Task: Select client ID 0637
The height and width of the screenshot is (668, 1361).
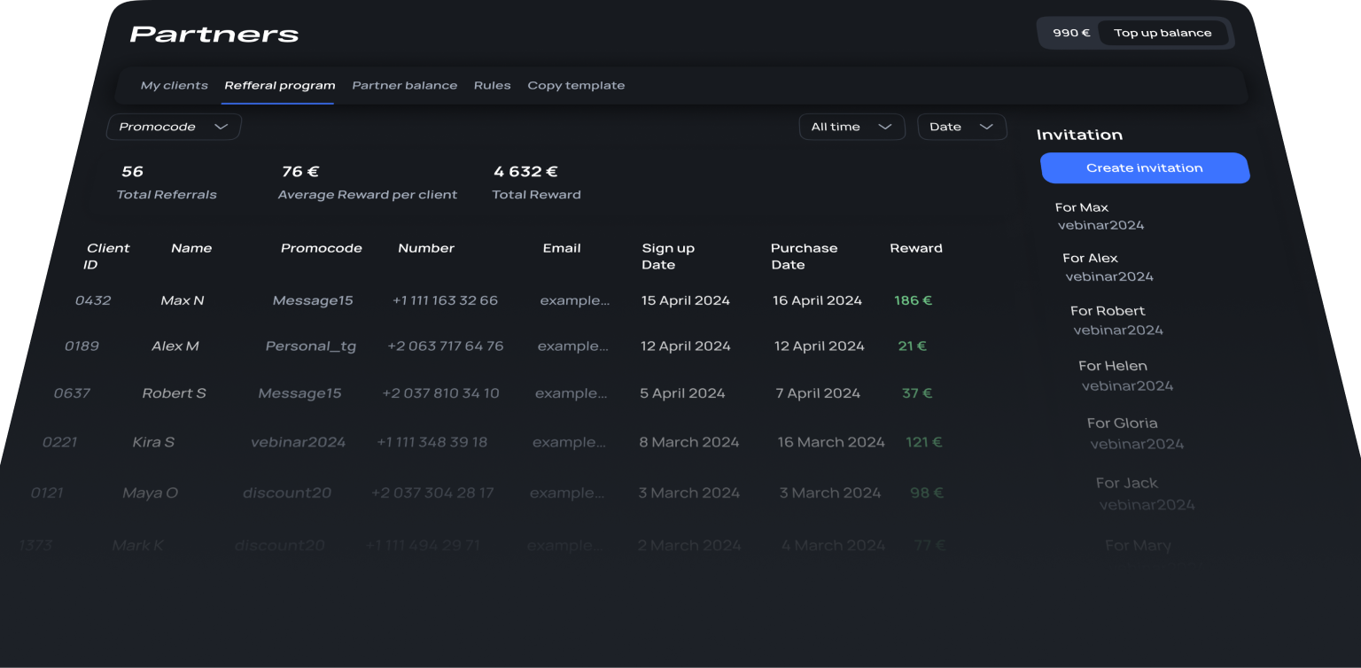Action: 72,393
